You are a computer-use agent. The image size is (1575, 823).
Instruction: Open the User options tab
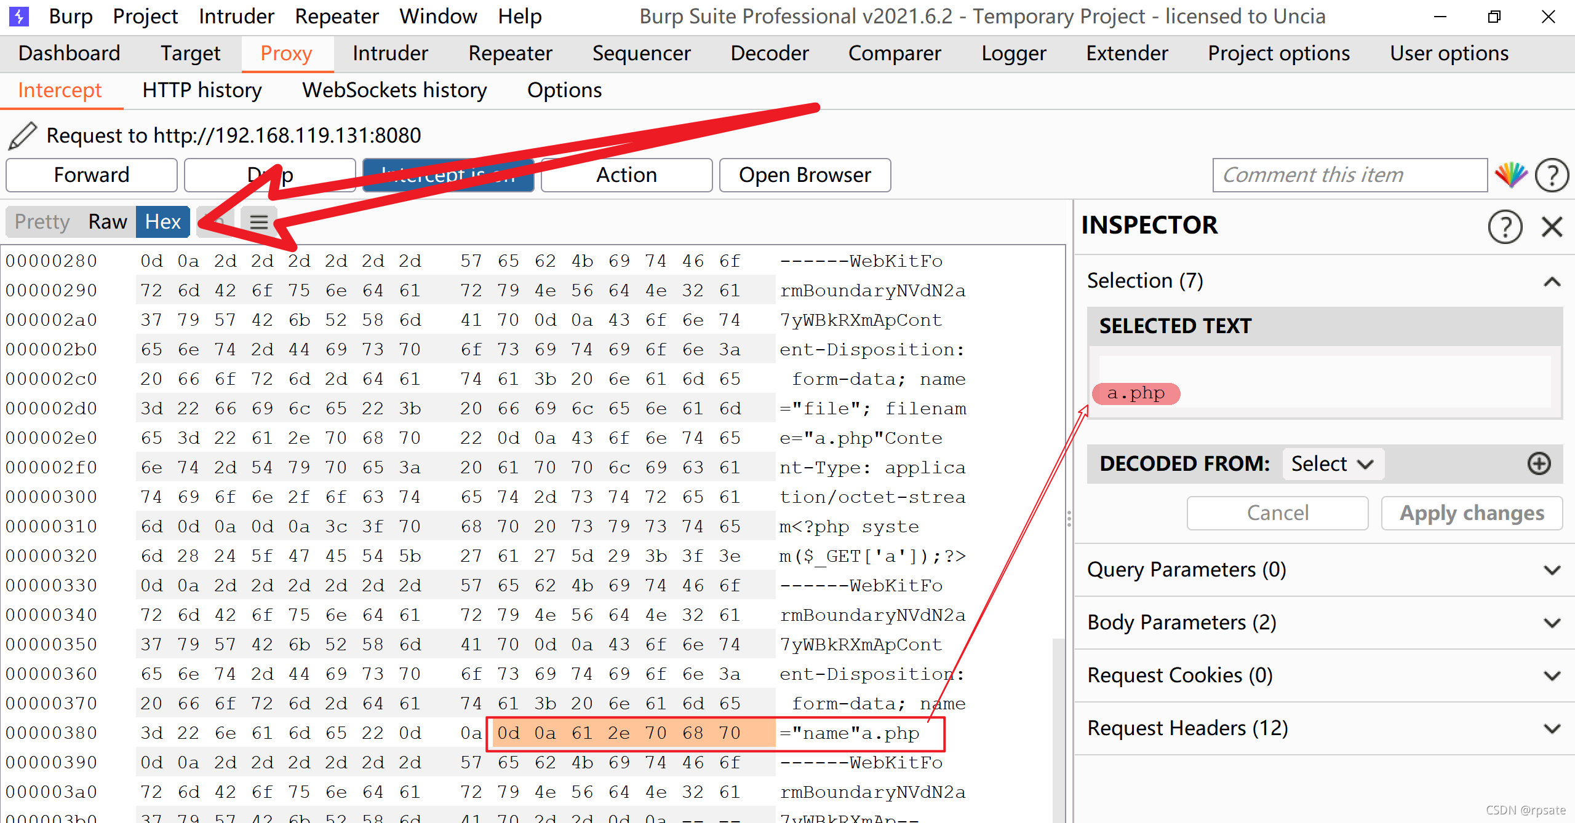(x=1449, y=54)
